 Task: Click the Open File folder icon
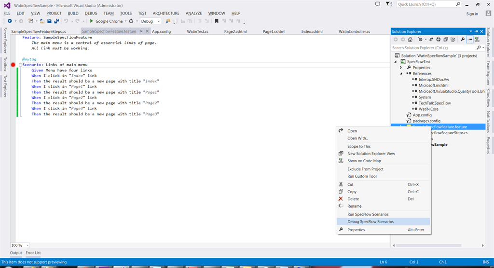coord(42,21)
